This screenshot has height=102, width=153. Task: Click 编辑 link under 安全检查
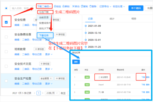pyautogui.click(x=17, y=25)
